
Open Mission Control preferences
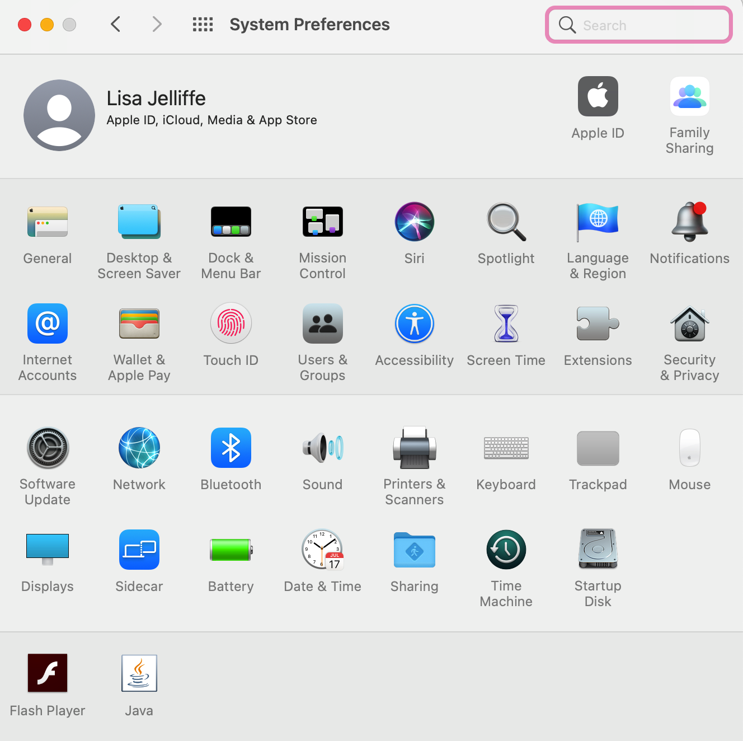(323, 222)
